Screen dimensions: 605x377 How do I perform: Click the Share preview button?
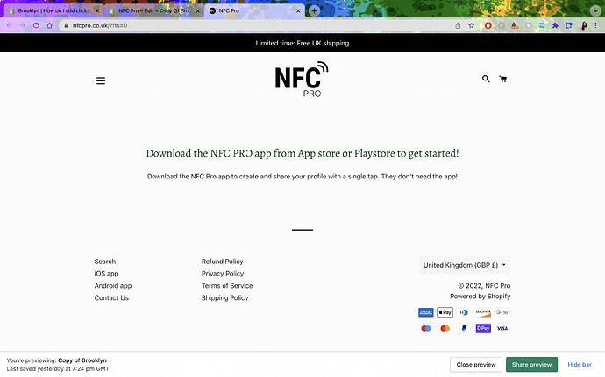[x=531, y=364]
